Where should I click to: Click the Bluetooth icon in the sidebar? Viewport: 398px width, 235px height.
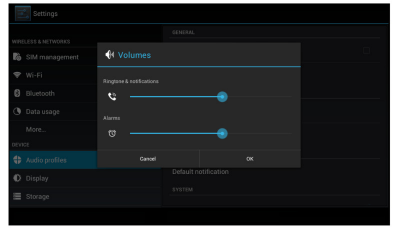(x=17, y=93)
